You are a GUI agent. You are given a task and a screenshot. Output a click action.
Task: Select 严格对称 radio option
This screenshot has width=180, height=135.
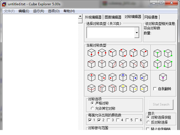pos(92,103)
